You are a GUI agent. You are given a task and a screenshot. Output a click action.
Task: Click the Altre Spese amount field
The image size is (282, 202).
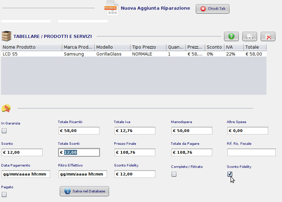pos(247,131)
